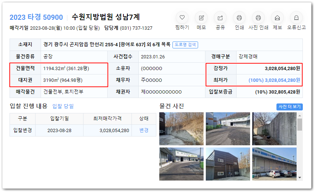Screen dimensions: 316x193
Task: Click the photo list scroll down arrow
Action: pyautogui.click(x=300, y=178)
